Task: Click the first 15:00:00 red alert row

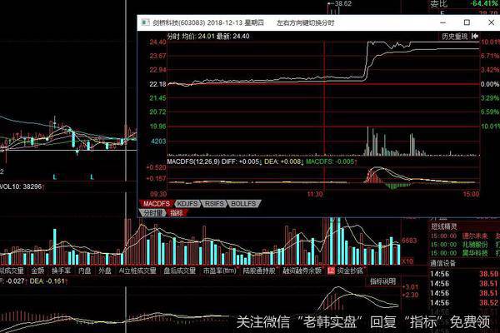Action: [x=465, y=236]
